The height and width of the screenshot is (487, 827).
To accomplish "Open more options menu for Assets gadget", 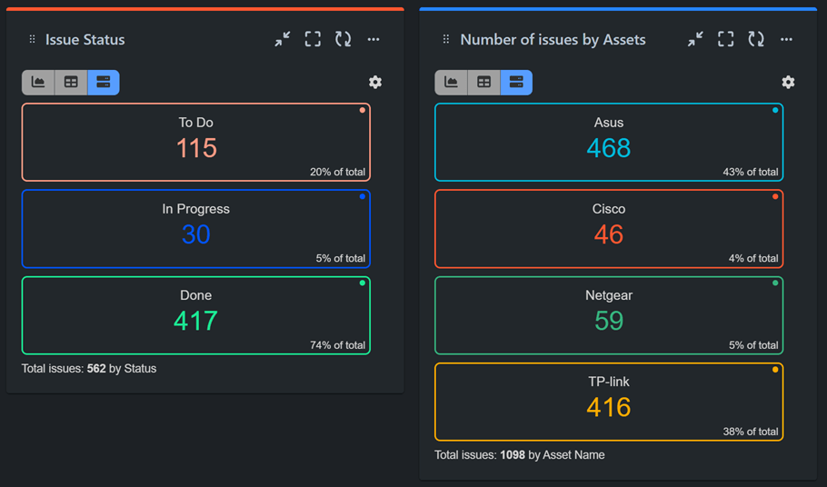I will pyautogui.click(x=786, y=39).
